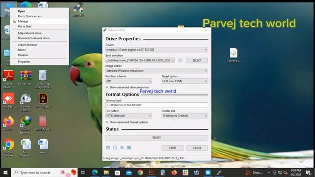Image resolution: width=315 pixels, height=177 pixels.
Task: Open Cluster size dropdown
Action: (x=185, y=116)
